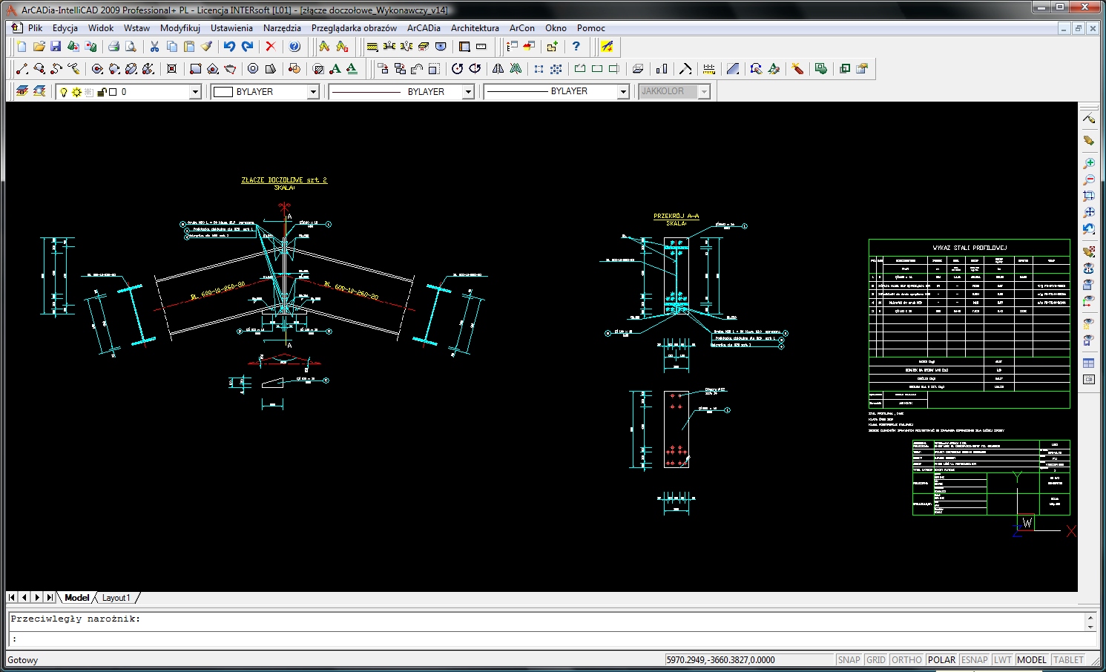This screenshot has width=1106, height=672.
Task: Click the Zoom Extents icon
Action: (1088, 212)
